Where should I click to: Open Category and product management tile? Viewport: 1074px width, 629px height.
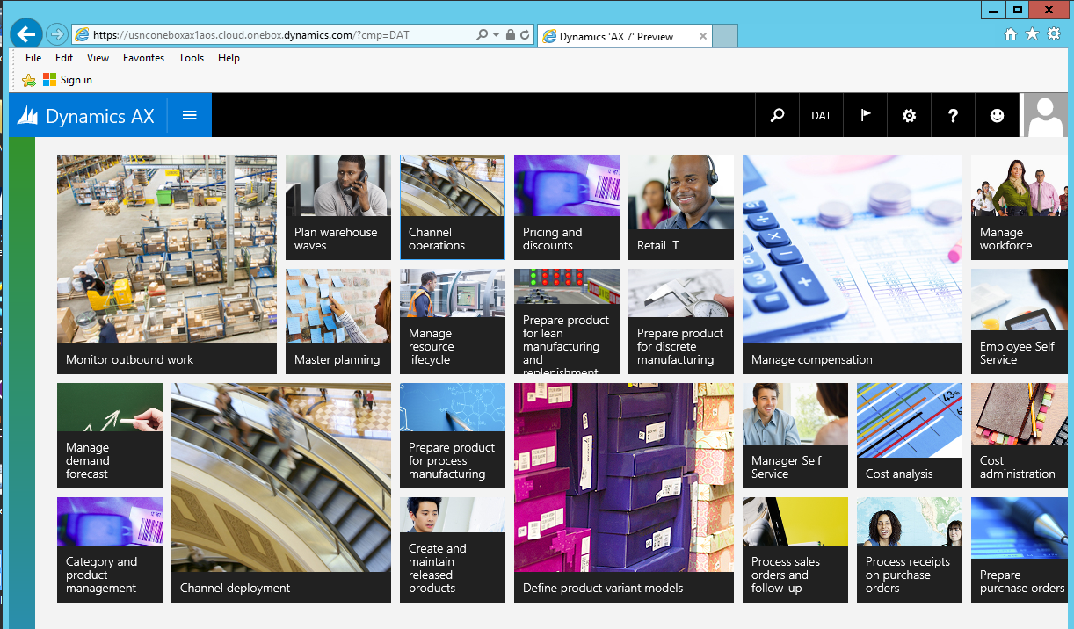110,550
